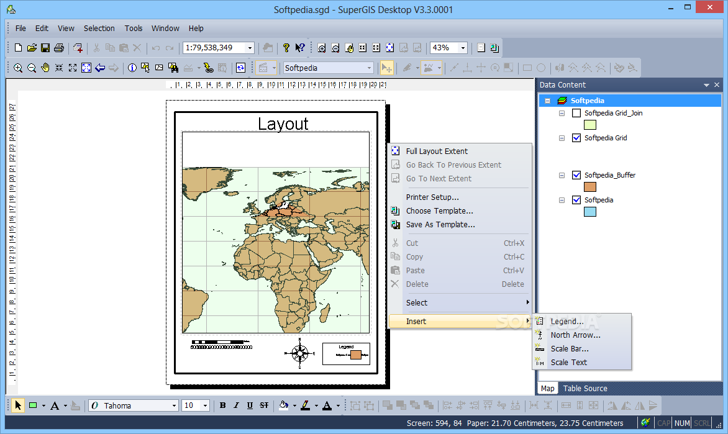Image resolution: width=728 pixels, height=434 pixels.
Task: Close the Data Content panel
Action: point(717,85)
